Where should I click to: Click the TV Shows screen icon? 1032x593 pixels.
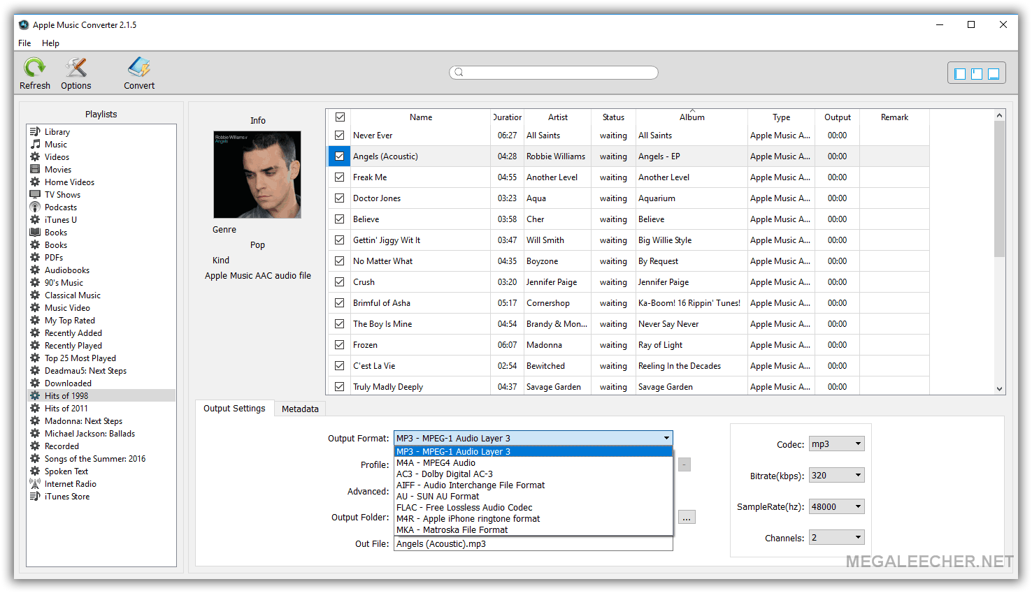tap(35, 194)
